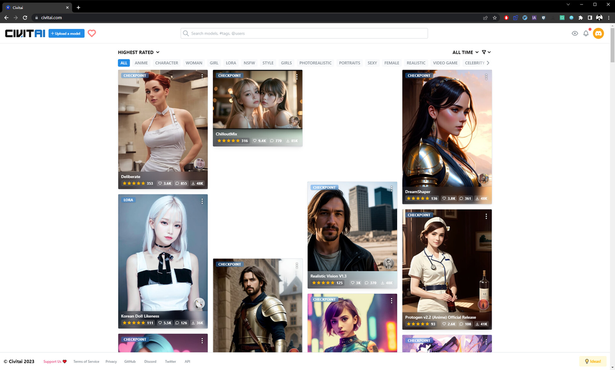Click the Civitai logo
The width and height of the screenshot is (615, 370).
pyautogui.click(x=25, y=33)
